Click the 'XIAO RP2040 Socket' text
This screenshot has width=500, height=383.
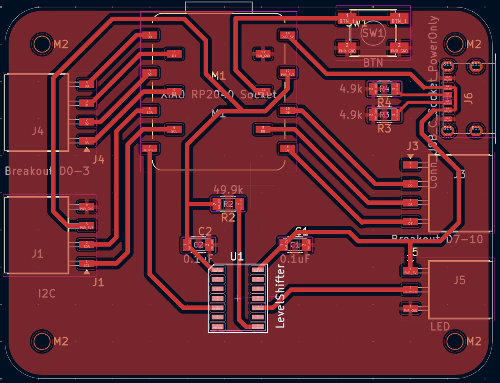pos(219,94)
